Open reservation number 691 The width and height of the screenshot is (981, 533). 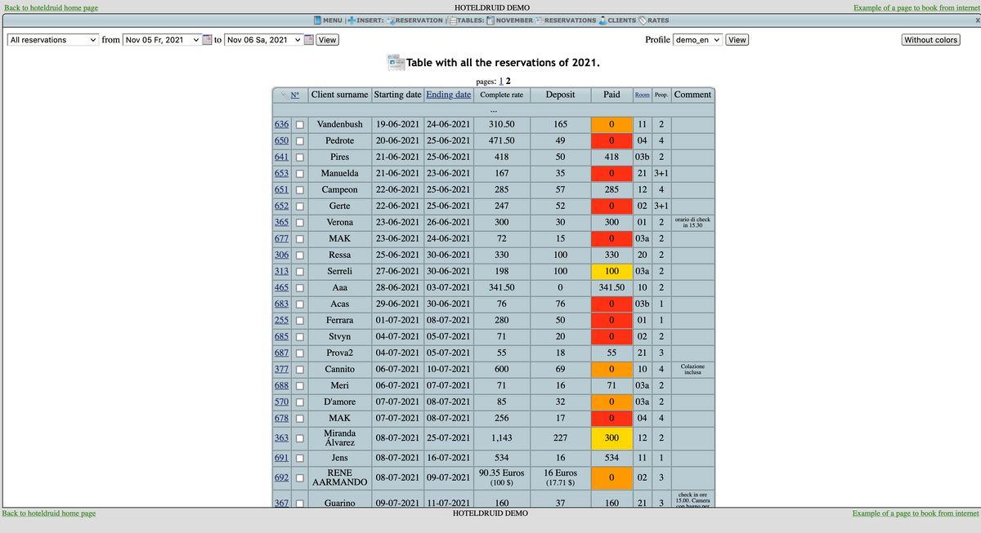281,459
